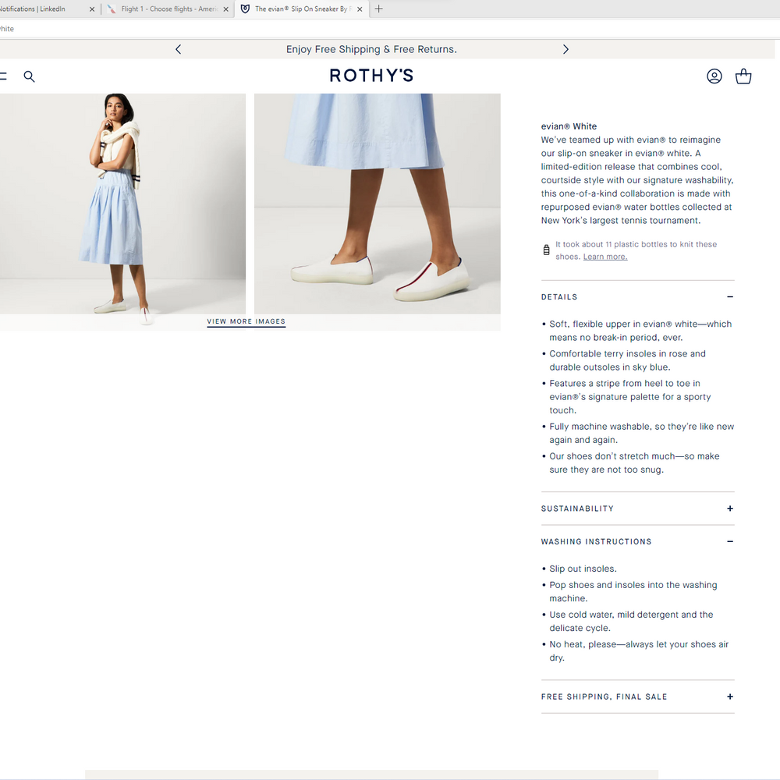Expand the Free Shipping, Final Sale section
The image size is (780, 780).
pos(637,697)
